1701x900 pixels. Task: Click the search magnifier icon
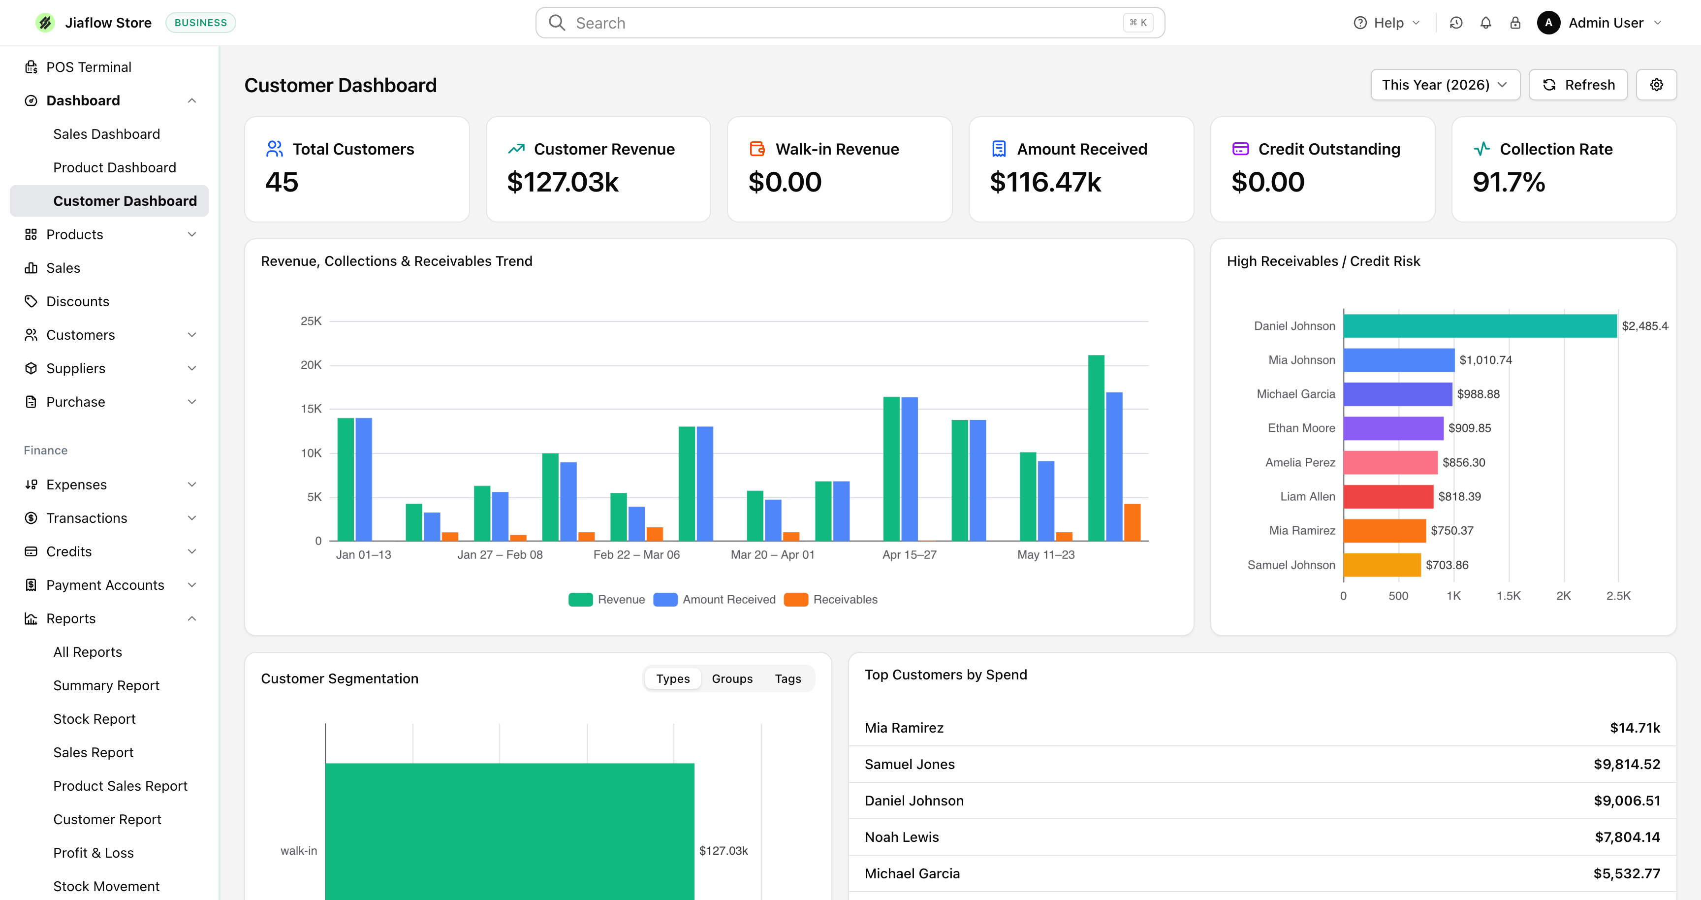[557, 23]
